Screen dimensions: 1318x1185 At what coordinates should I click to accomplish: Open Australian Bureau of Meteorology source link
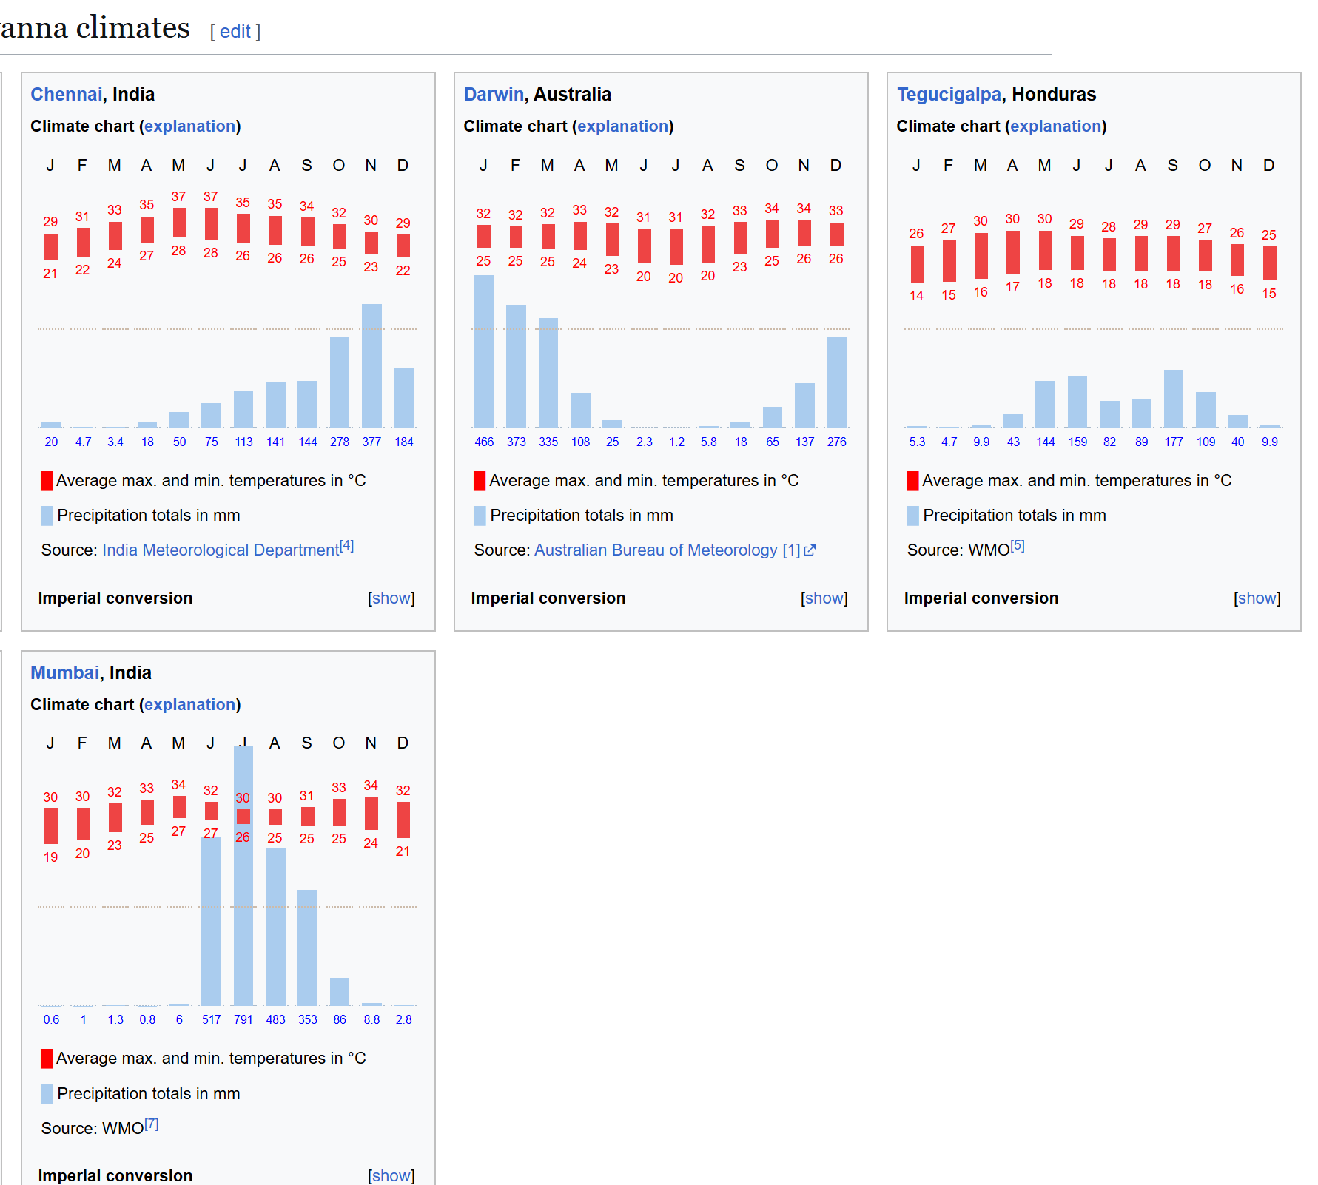click(656, 550)
